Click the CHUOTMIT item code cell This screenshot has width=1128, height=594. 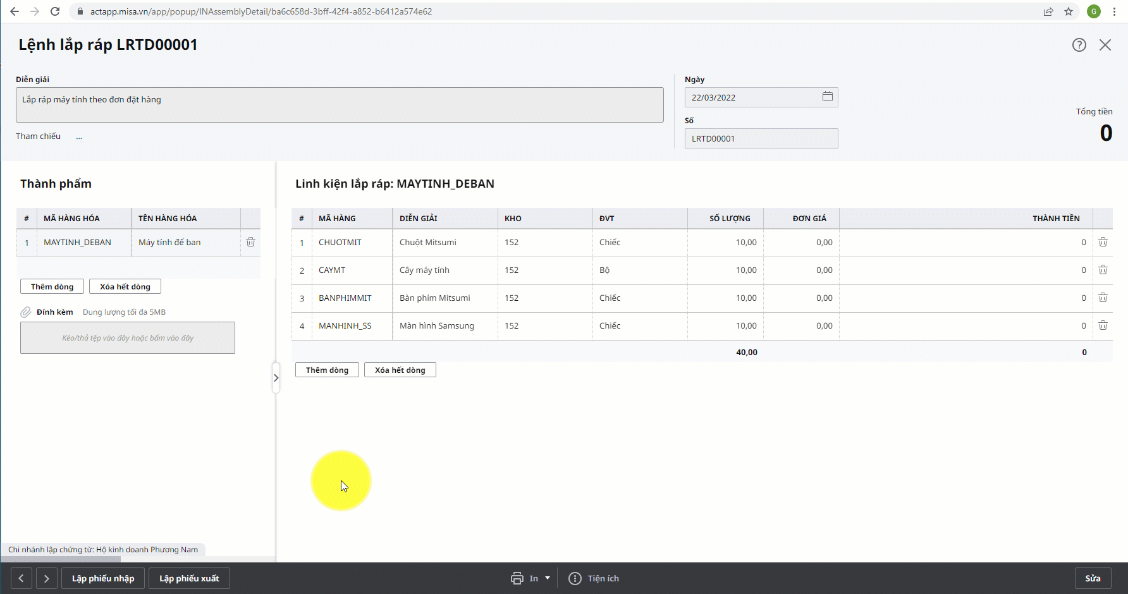(352, 243)
